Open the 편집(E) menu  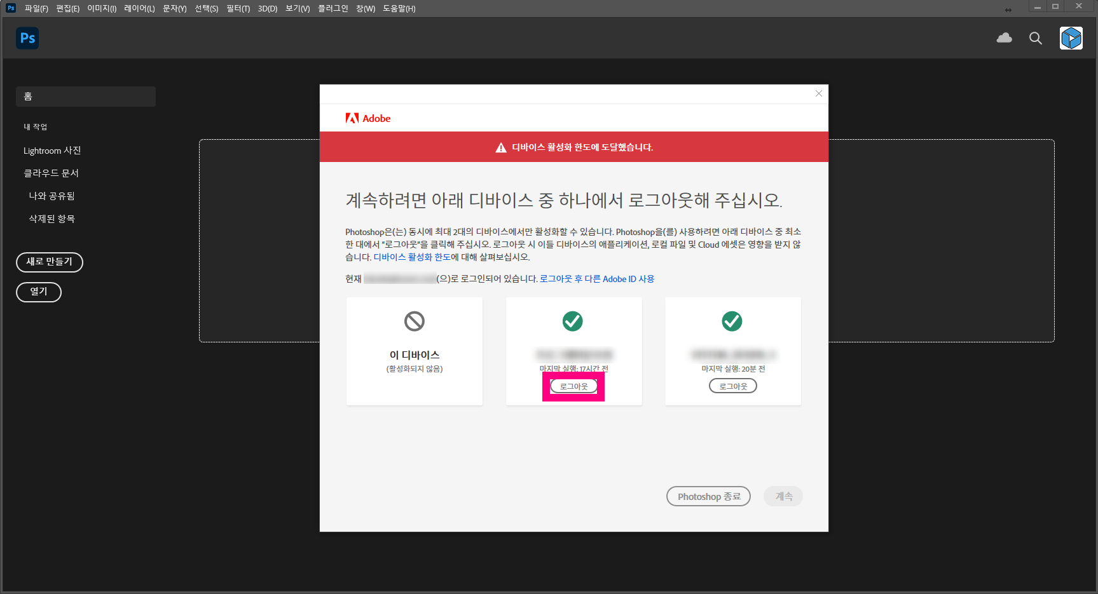point(68,8)
